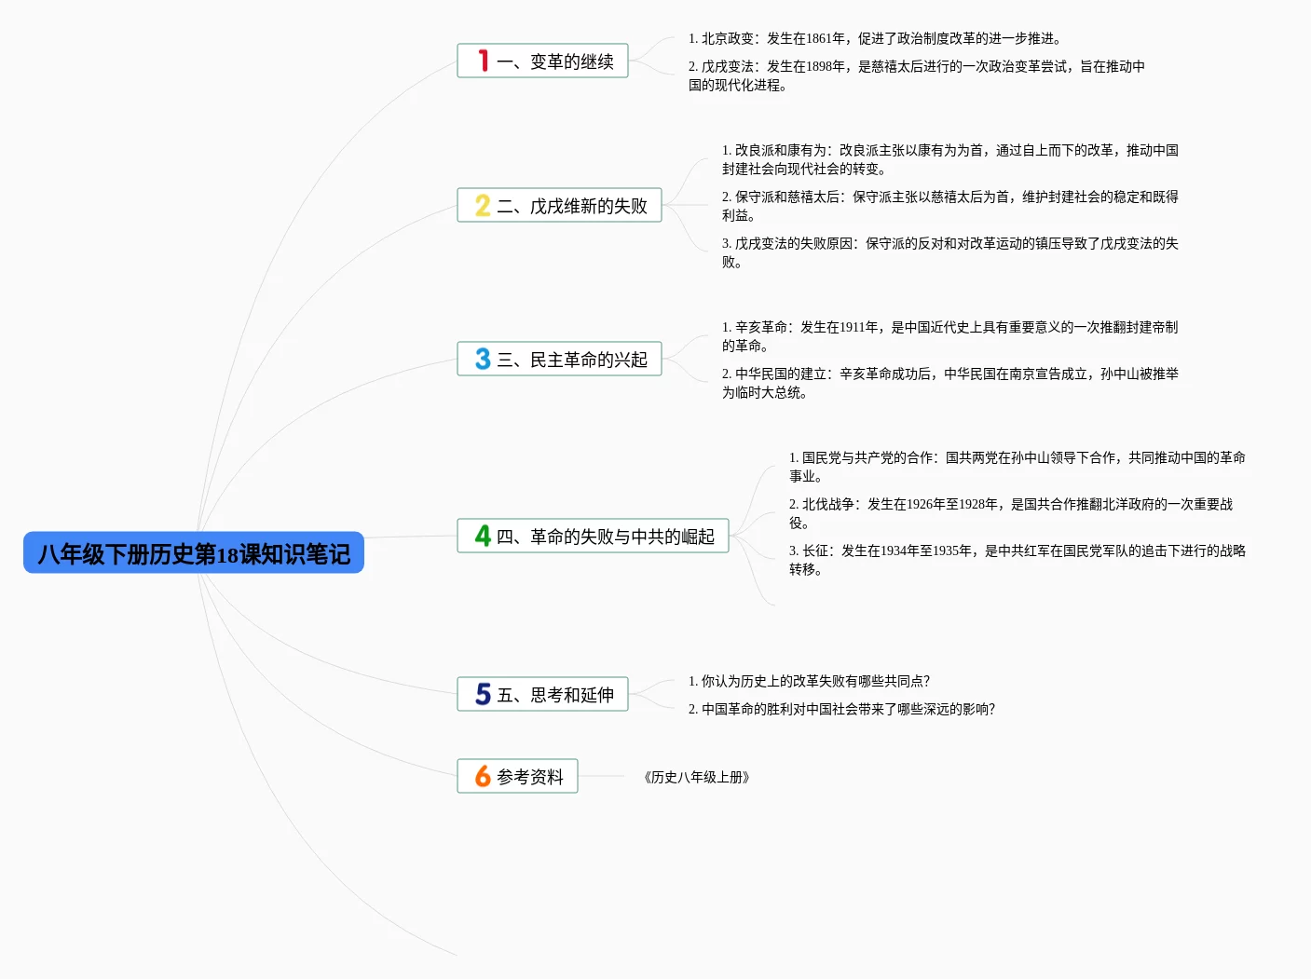This screenshot has height=979, width=1311.
Task: Click the subtopic 《历史八年级上册》
Action: click(x=697, y=777)
